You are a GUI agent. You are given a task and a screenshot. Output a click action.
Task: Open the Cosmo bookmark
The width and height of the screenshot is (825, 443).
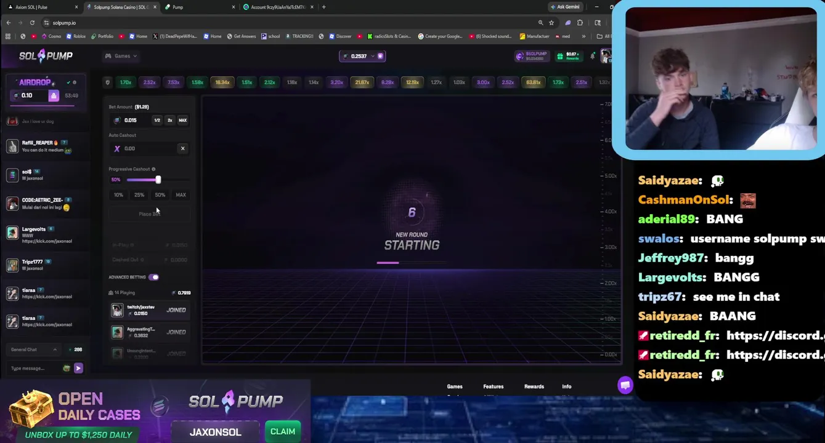coord(51,36)
